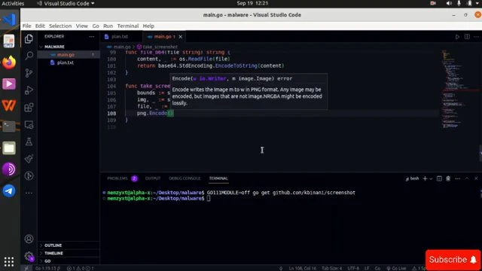Open Visual Studio Code app menu dropdown
Image resolution: width=482 pixels, height=271 pixels.
[x=66, y=3]
